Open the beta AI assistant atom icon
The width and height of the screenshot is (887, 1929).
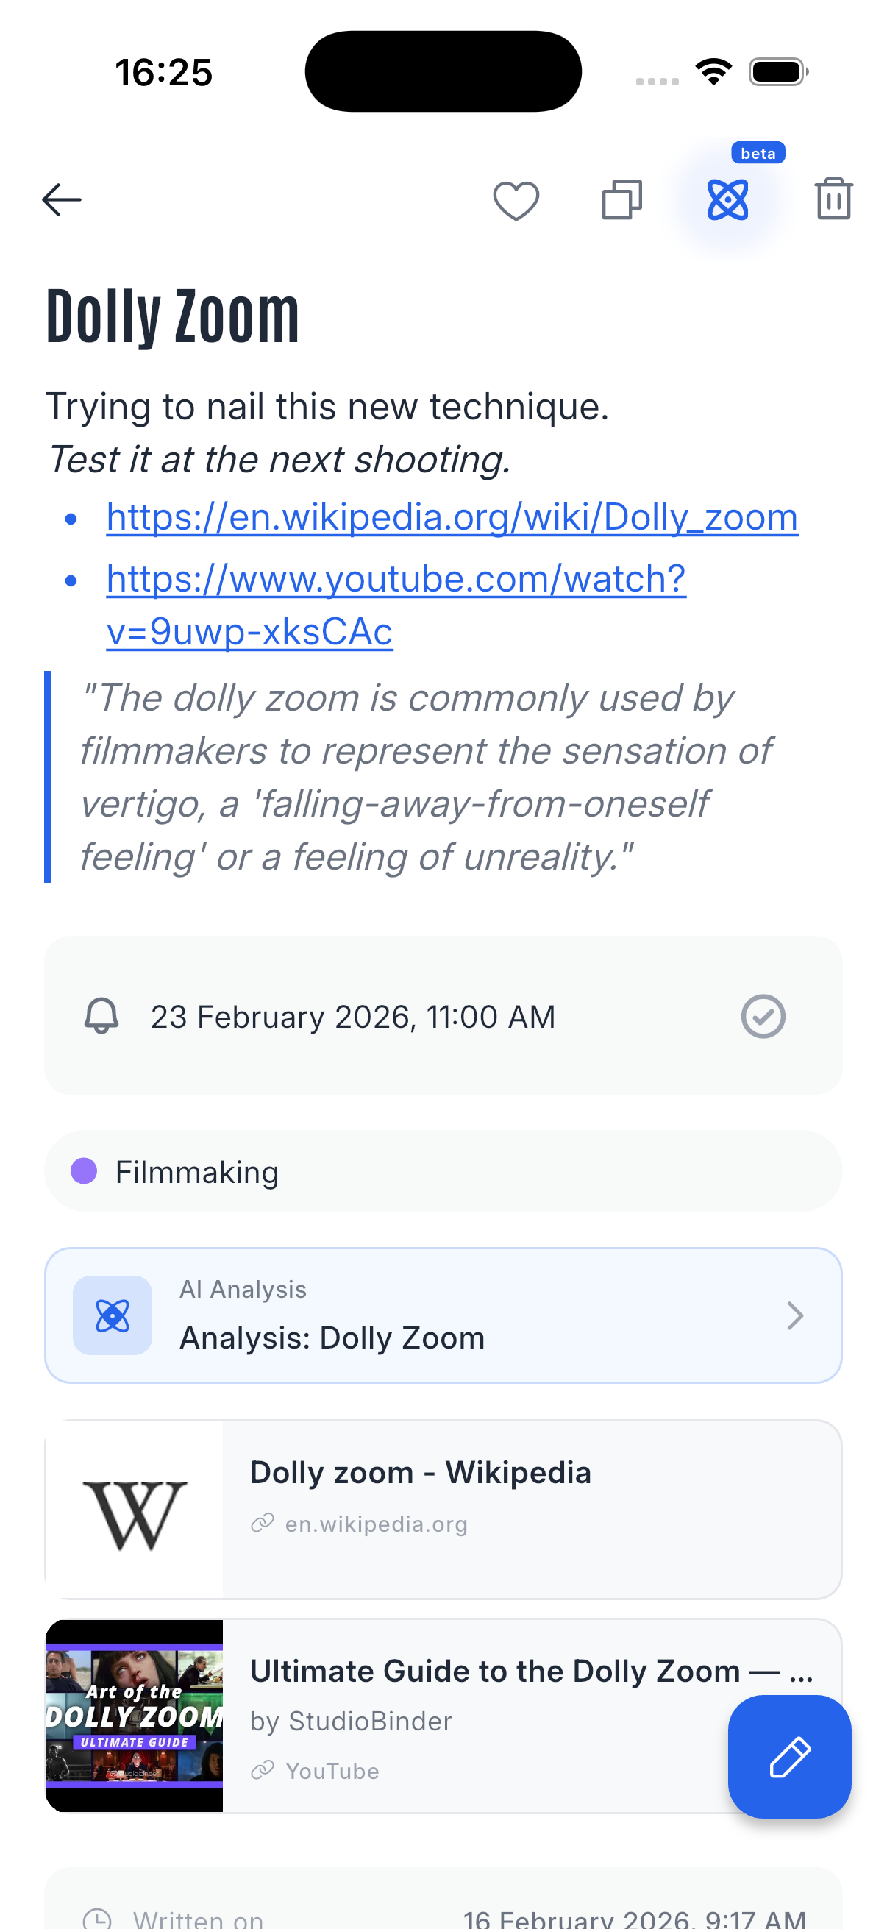pos(727,199)
